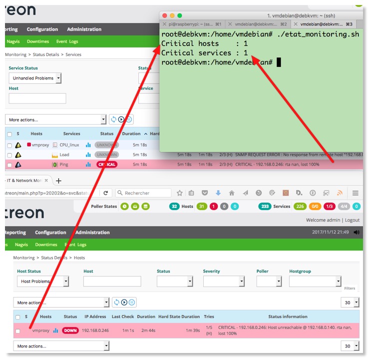Open the Unhandled Problems service status dropdown
Screen dimensions: 368x358
[35, 78]
